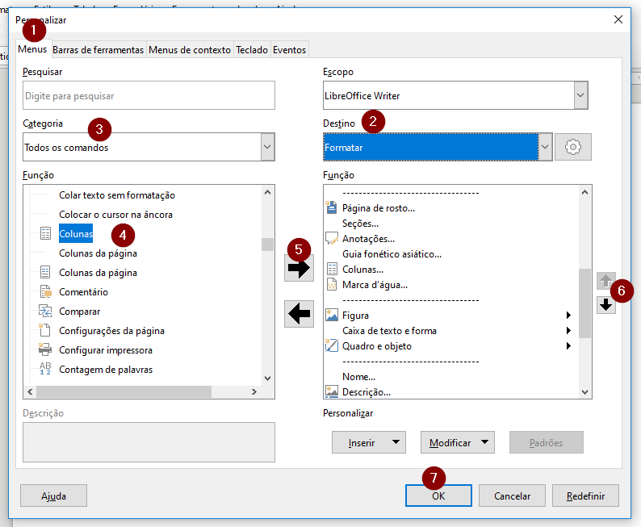Open the gear menu beside Destino
This screenshot has width=641, height=527.
[573, 148]
